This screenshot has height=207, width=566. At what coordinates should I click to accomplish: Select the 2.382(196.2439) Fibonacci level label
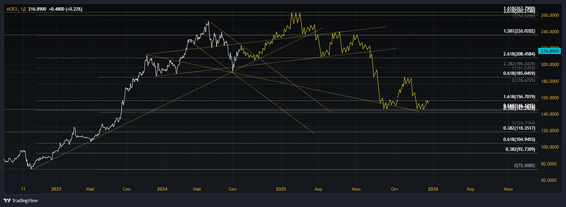[519, 64]
